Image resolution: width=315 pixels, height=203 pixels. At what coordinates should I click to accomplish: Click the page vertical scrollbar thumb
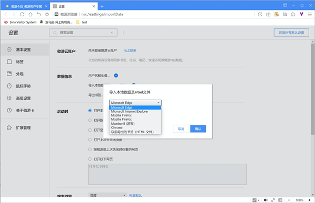click(312, 89)
